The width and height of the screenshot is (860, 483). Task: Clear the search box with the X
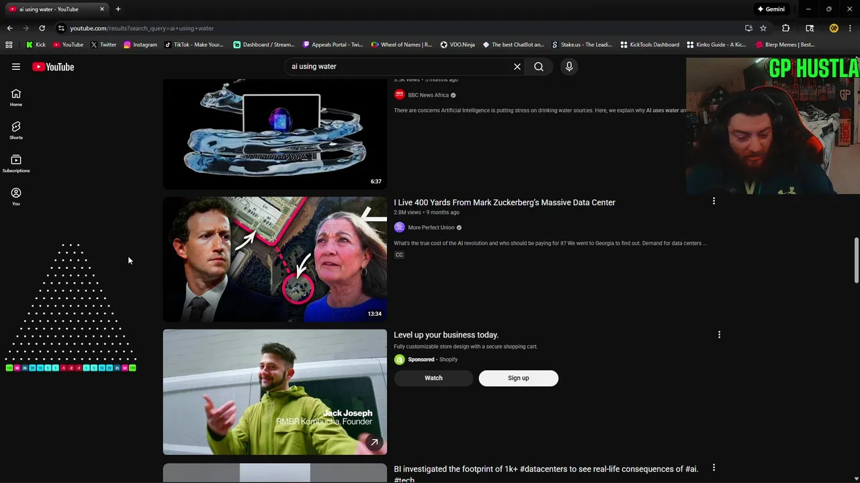tap(517, 66)
